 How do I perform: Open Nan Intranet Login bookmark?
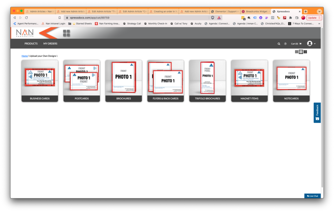point(53,23)
